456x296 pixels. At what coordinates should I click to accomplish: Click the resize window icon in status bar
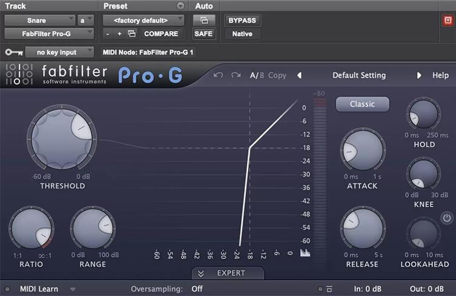pos(329,289)
